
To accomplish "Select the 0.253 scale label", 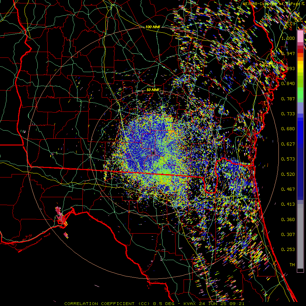I will (288, 250).
